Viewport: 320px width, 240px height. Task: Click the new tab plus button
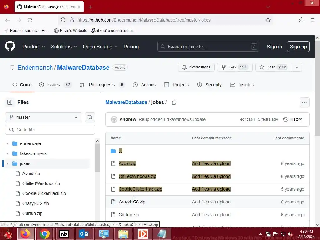pos(90,7)
